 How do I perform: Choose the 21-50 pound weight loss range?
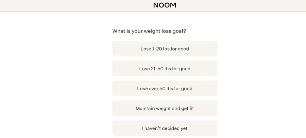[x=165, y=69]
